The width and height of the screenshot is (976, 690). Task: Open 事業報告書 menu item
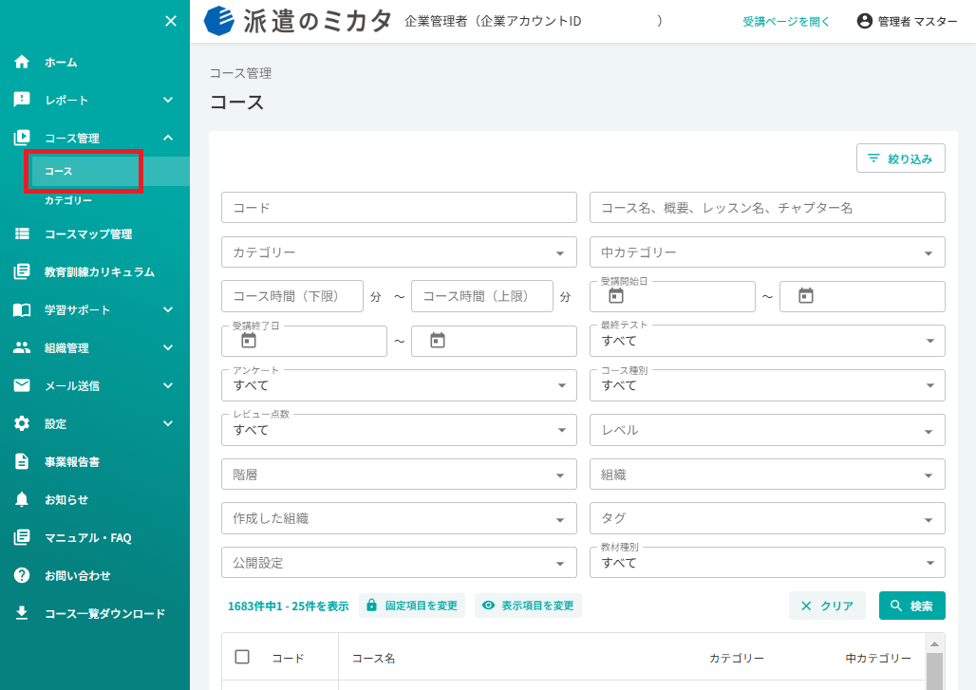click(72, 461)
